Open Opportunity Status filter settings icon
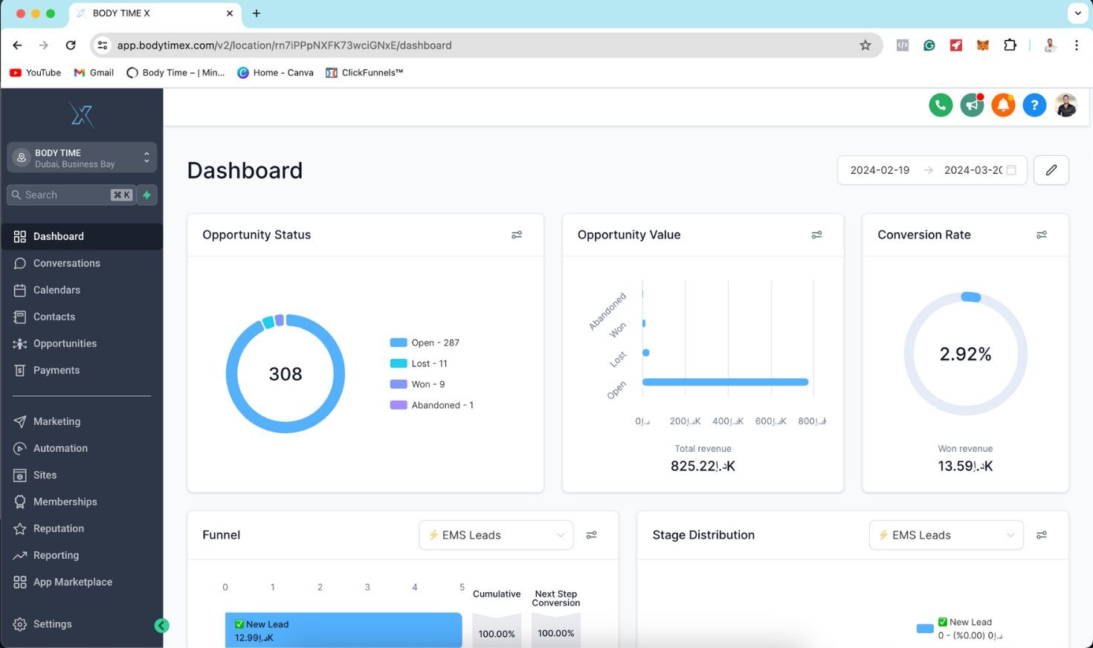The height and width of the screenshot is (648, 1093). point(517,235)
